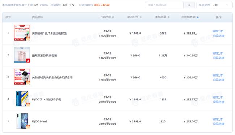Click price cell ¥ 269.0
This screenshot has width=235, height=135.
135,55
